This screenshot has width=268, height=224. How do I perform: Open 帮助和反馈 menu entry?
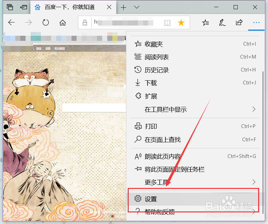(195, 211)
